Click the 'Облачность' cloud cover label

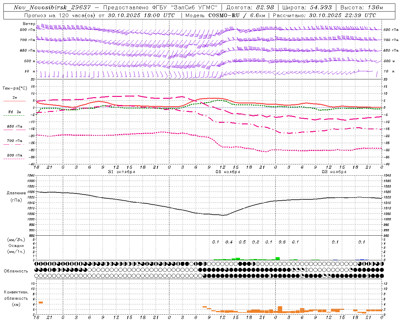click(x=16, y=271)
